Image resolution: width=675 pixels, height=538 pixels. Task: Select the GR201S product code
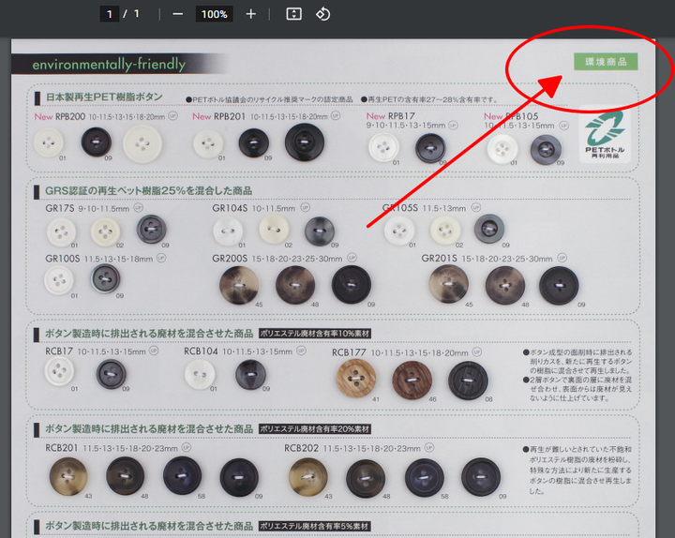coord(439,259)
